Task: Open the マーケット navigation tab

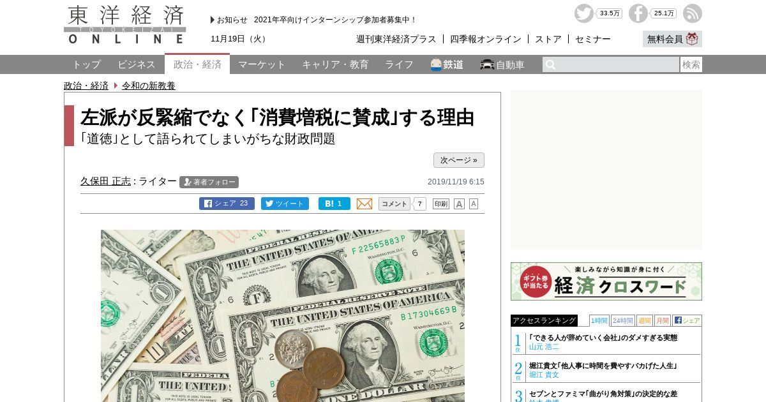Action: 262,64
